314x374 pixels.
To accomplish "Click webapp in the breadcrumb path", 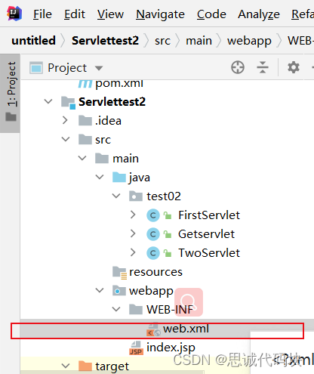I will pos(249,41).
